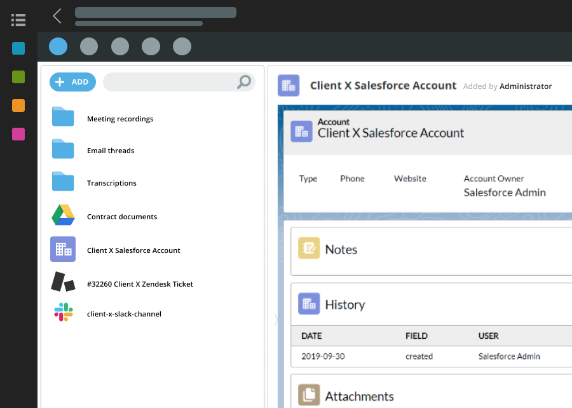Image resolution: width=572 pixels, height=408 pixels.
Task: Click the History section icon
Action: (x=309, y=304)
